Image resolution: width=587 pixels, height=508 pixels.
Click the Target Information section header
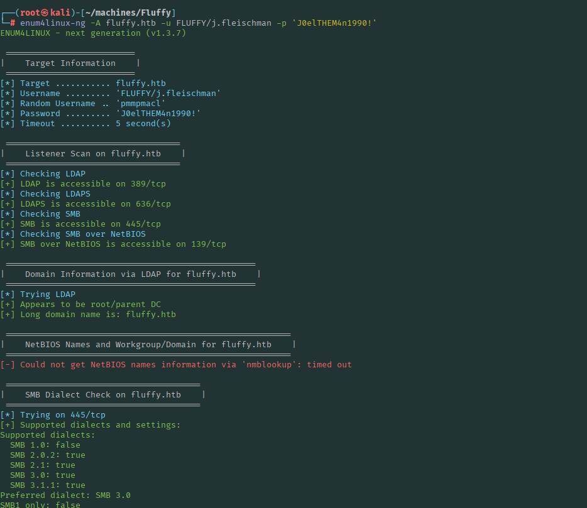pos(70,63)
